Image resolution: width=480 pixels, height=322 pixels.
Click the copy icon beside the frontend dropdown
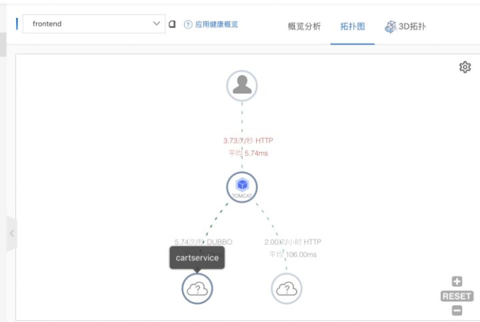point(173,24)
